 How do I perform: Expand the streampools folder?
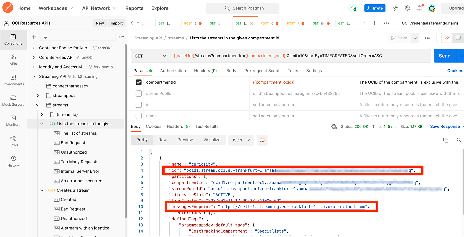point(38,95)
